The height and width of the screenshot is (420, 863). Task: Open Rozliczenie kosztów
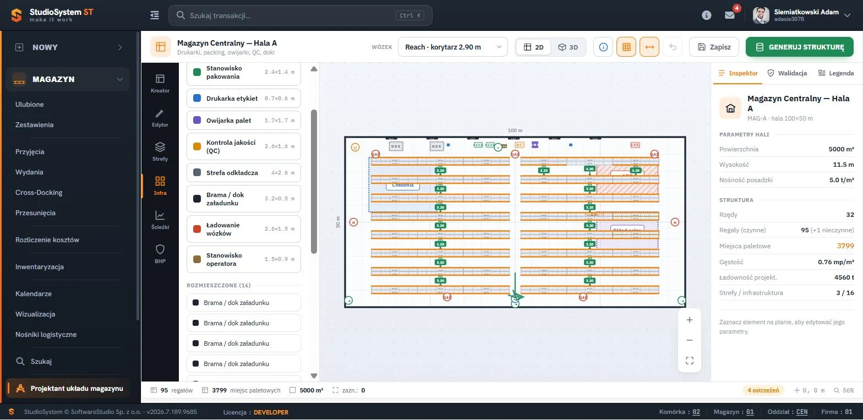click(47, 240)
